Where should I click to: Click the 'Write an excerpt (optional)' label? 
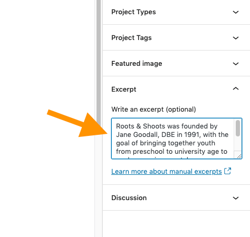153,110
